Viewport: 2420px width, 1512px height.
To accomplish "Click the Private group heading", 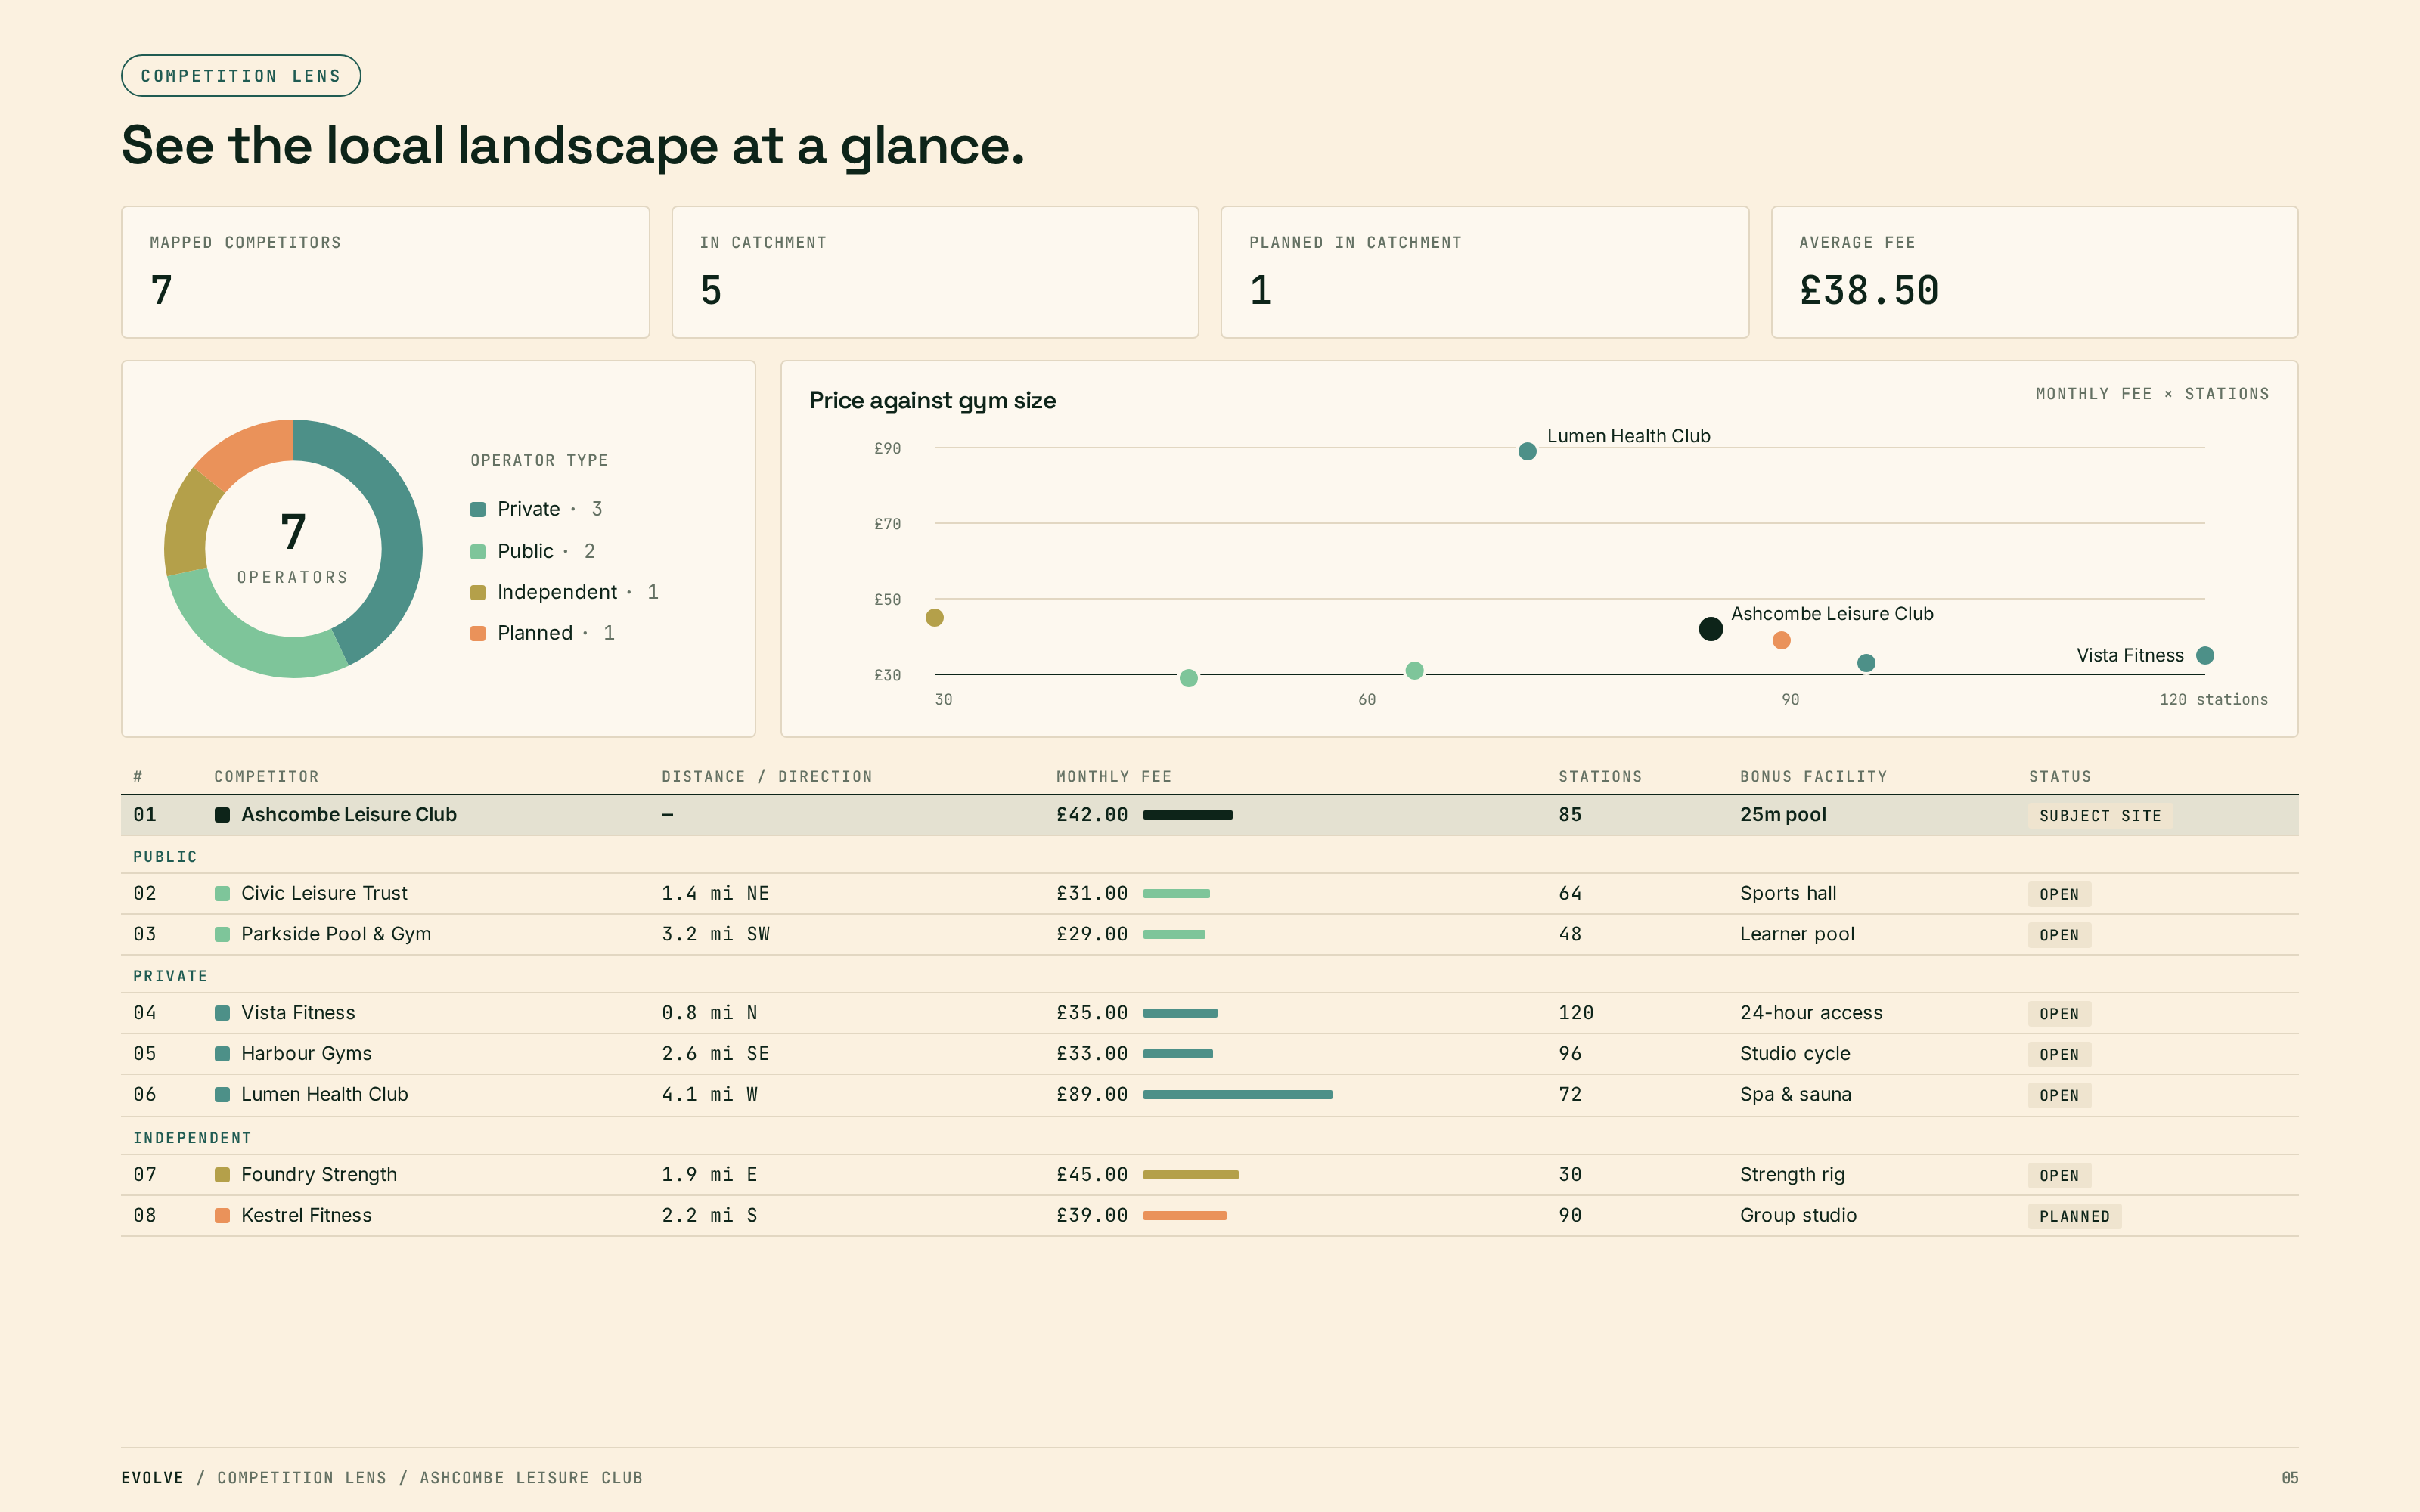I will [x=170, y=975].
